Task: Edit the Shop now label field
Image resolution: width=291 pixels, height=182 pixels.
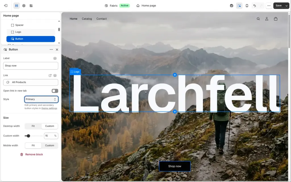Action: pyautogui.click(x=31, y=66)
